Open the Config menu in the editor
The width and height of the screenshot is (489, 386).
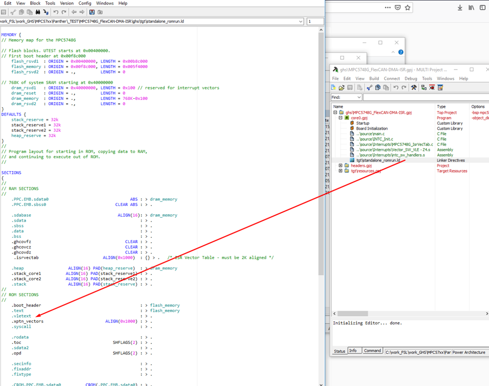click(85, 3)
